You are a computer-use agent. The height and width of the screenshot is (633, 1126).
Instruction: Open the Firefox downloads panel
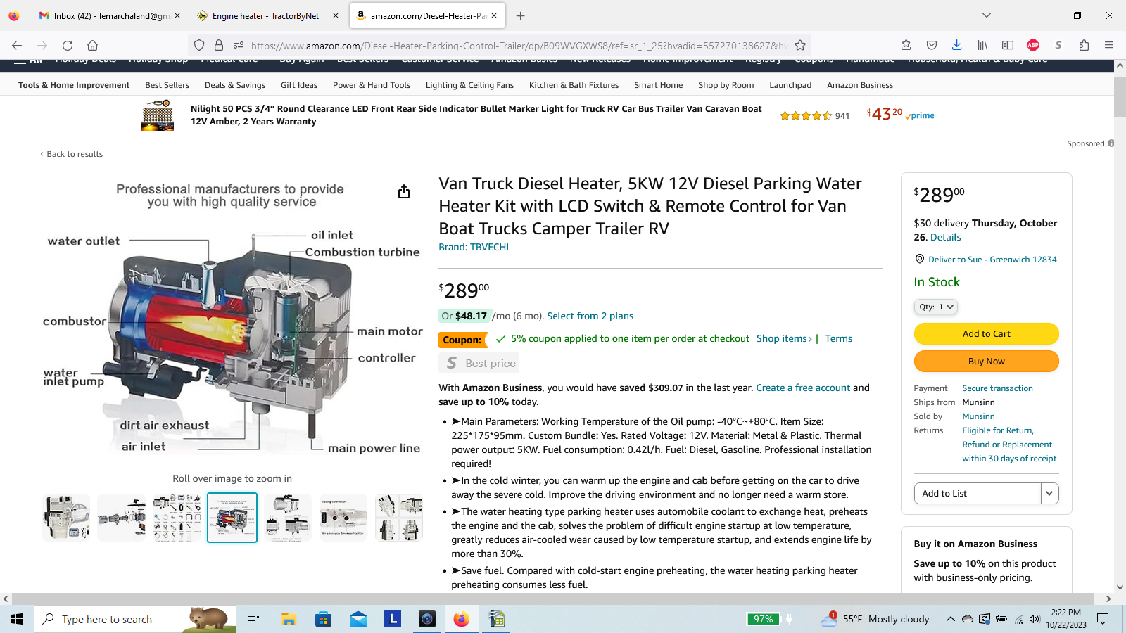pyautogui.click(x=956, y=45)
